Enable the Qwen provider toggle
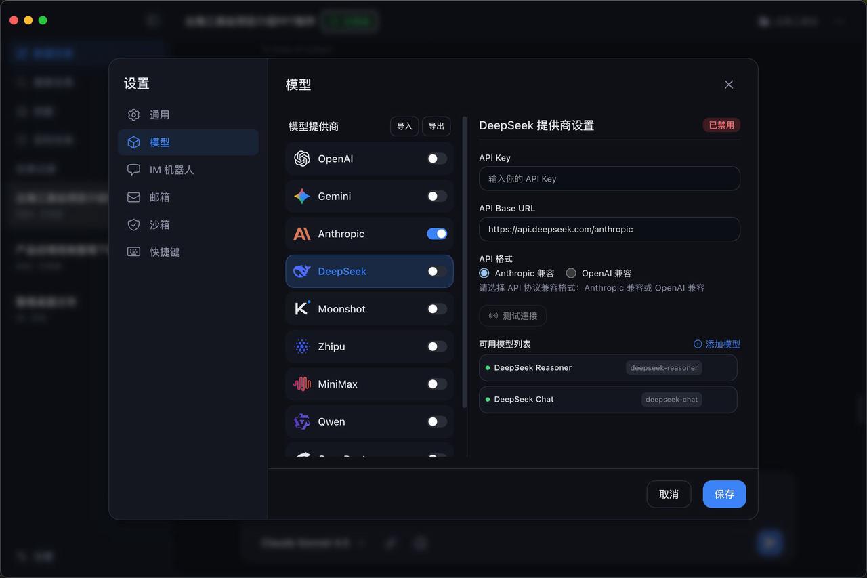Image resolution: width=867 pixels, height=578 pixels. [x=437, y=421]
